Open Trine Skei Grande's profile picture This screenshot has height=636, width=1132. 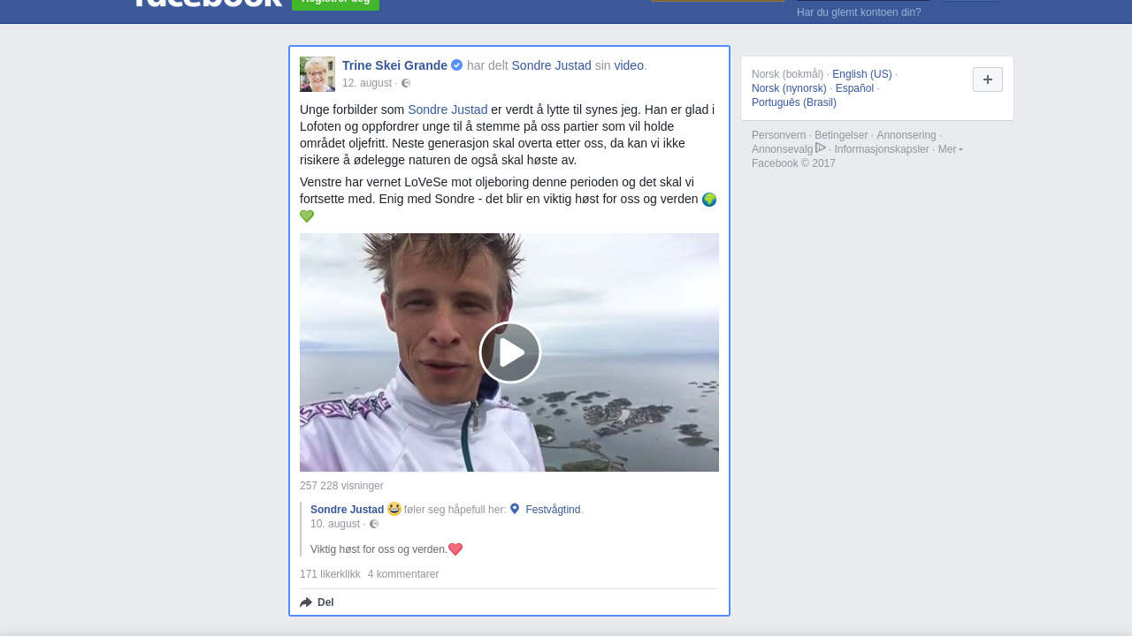click(317, 74)
